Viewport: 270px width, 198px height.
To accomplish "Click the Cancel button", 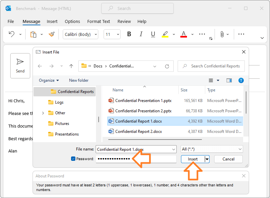I will 228,159.
